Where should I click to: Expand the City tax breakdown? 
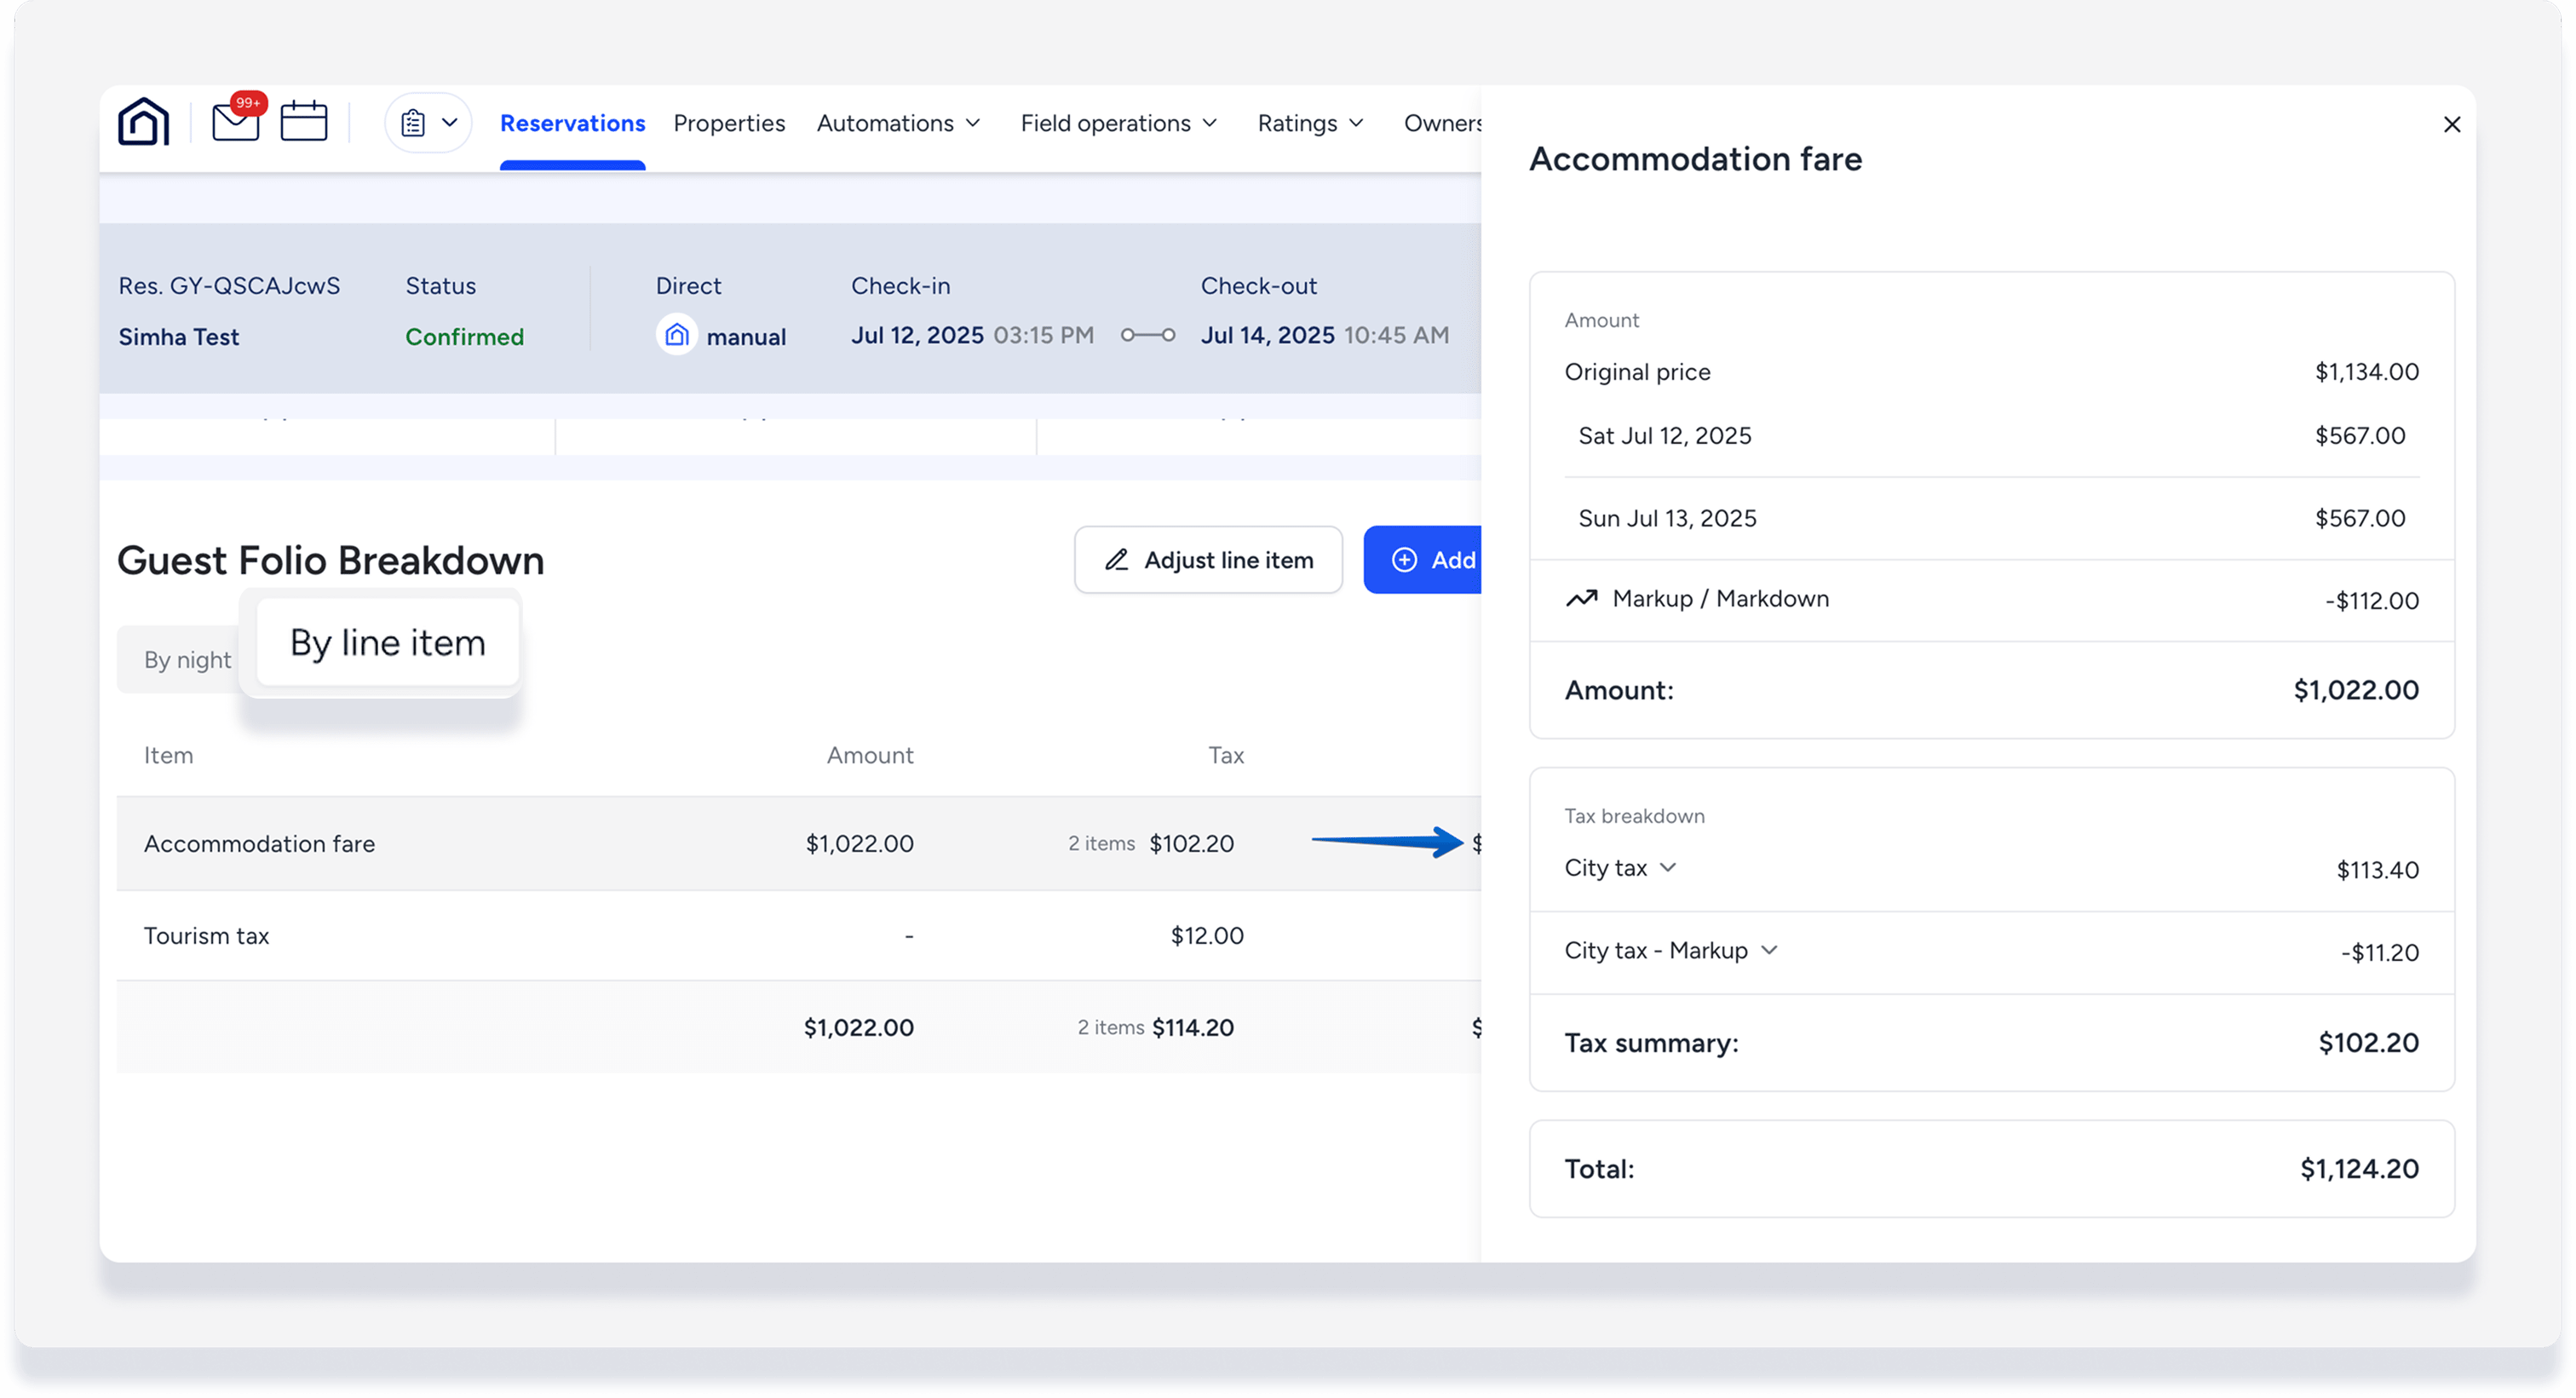tap(1667, 867)
